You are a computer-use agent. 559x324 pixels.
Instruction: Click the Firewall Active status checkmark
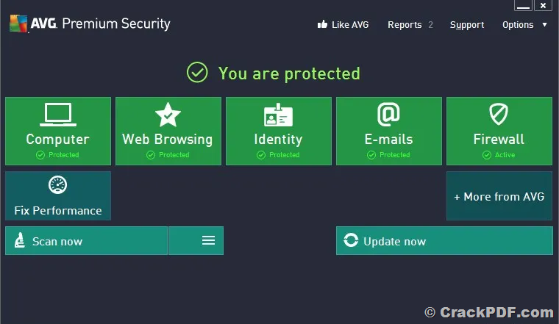point(487,155)
